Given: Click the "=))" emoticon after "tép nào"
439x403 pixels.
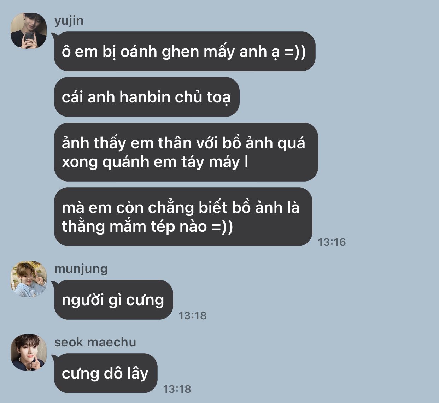Looking at the screenshot, I should [x=222, y=227].
